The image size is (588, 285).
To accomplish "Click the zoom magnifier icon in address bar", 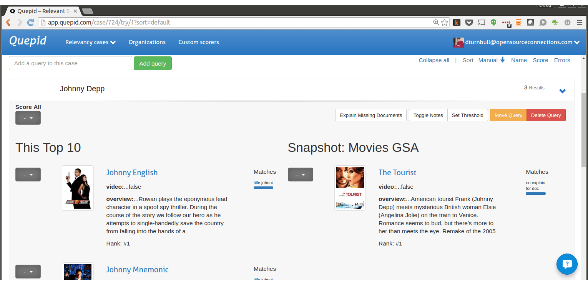I will tap(436, 23).
